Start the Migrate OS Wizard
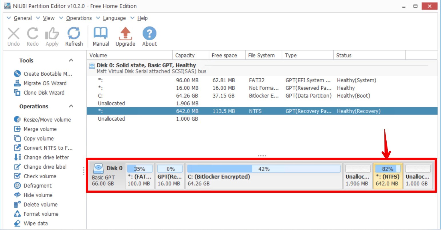 click(x=40, y=83)
